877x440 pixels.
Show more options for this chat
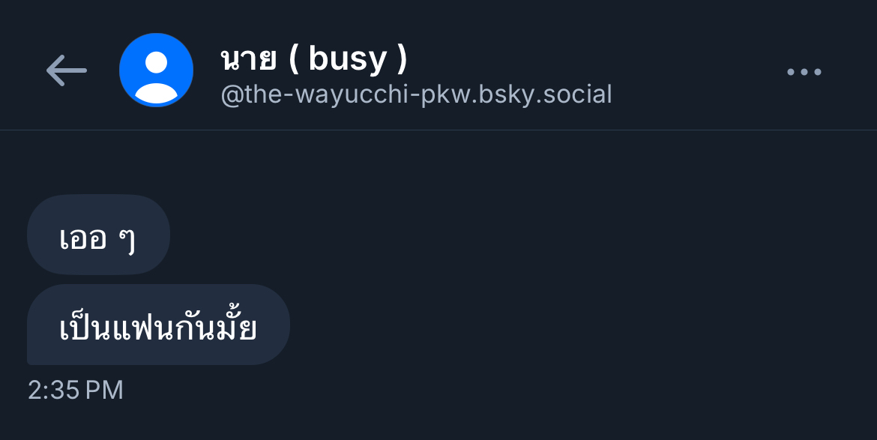[x=804, y=71]
